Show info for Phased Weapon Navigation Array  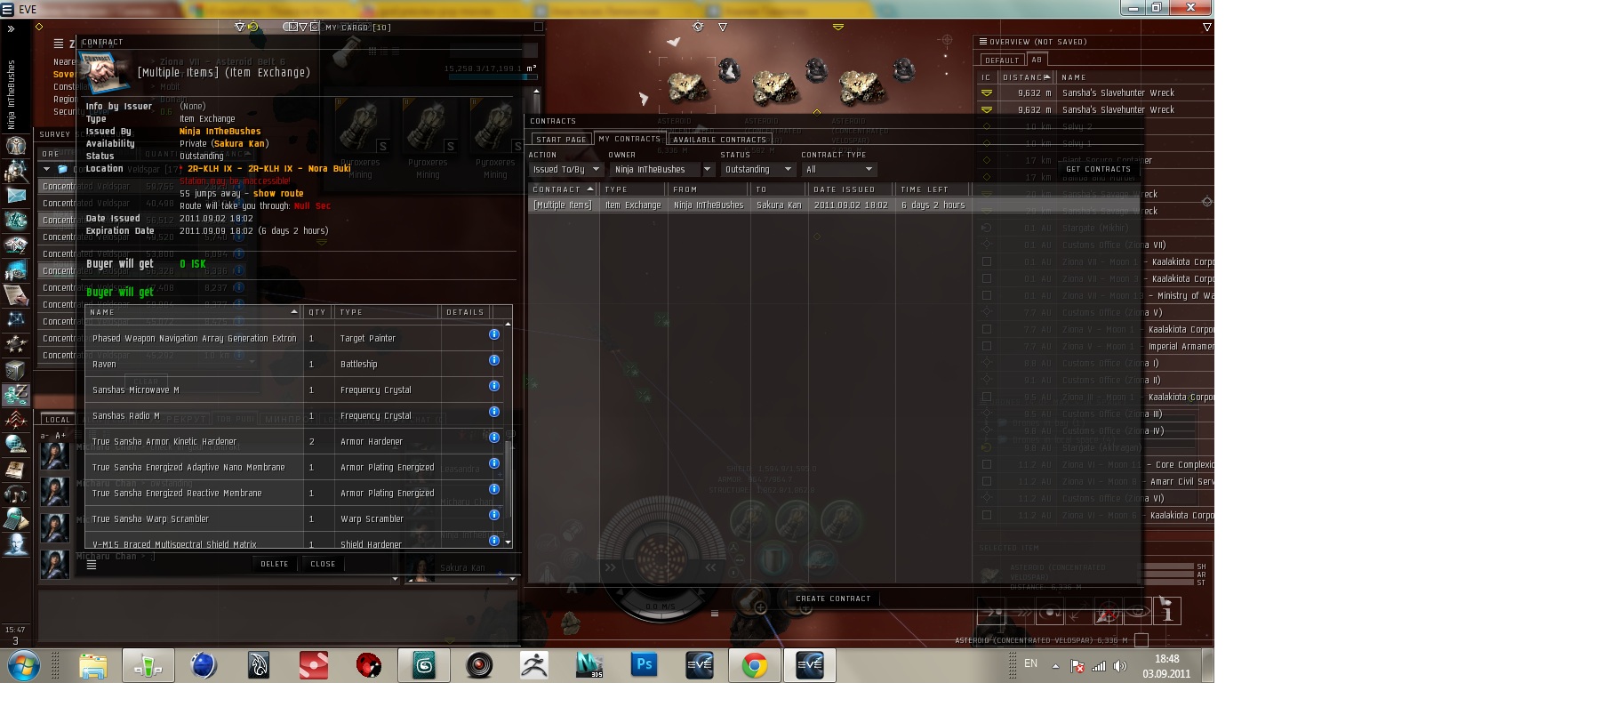(x=494, y=334)
